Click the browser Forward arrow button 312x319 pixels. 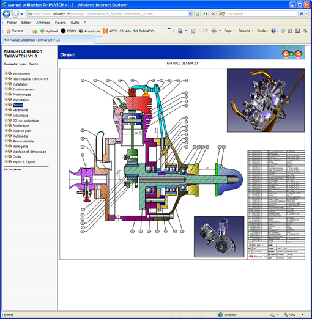click(x=15, y=14)
